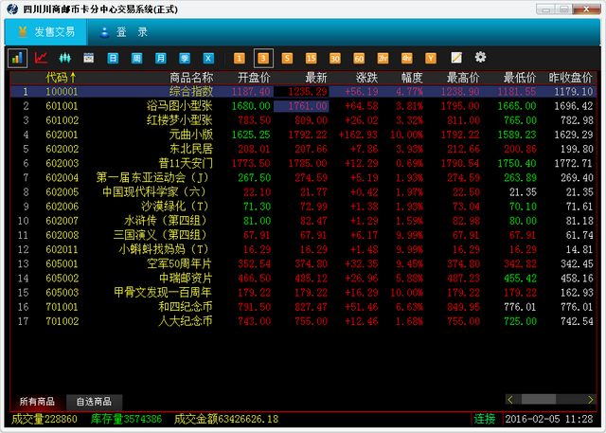Switch to monthly (月) period
The height and width of the screenshot is (433, 606).
pyautogui.click(x=161, y=59)
